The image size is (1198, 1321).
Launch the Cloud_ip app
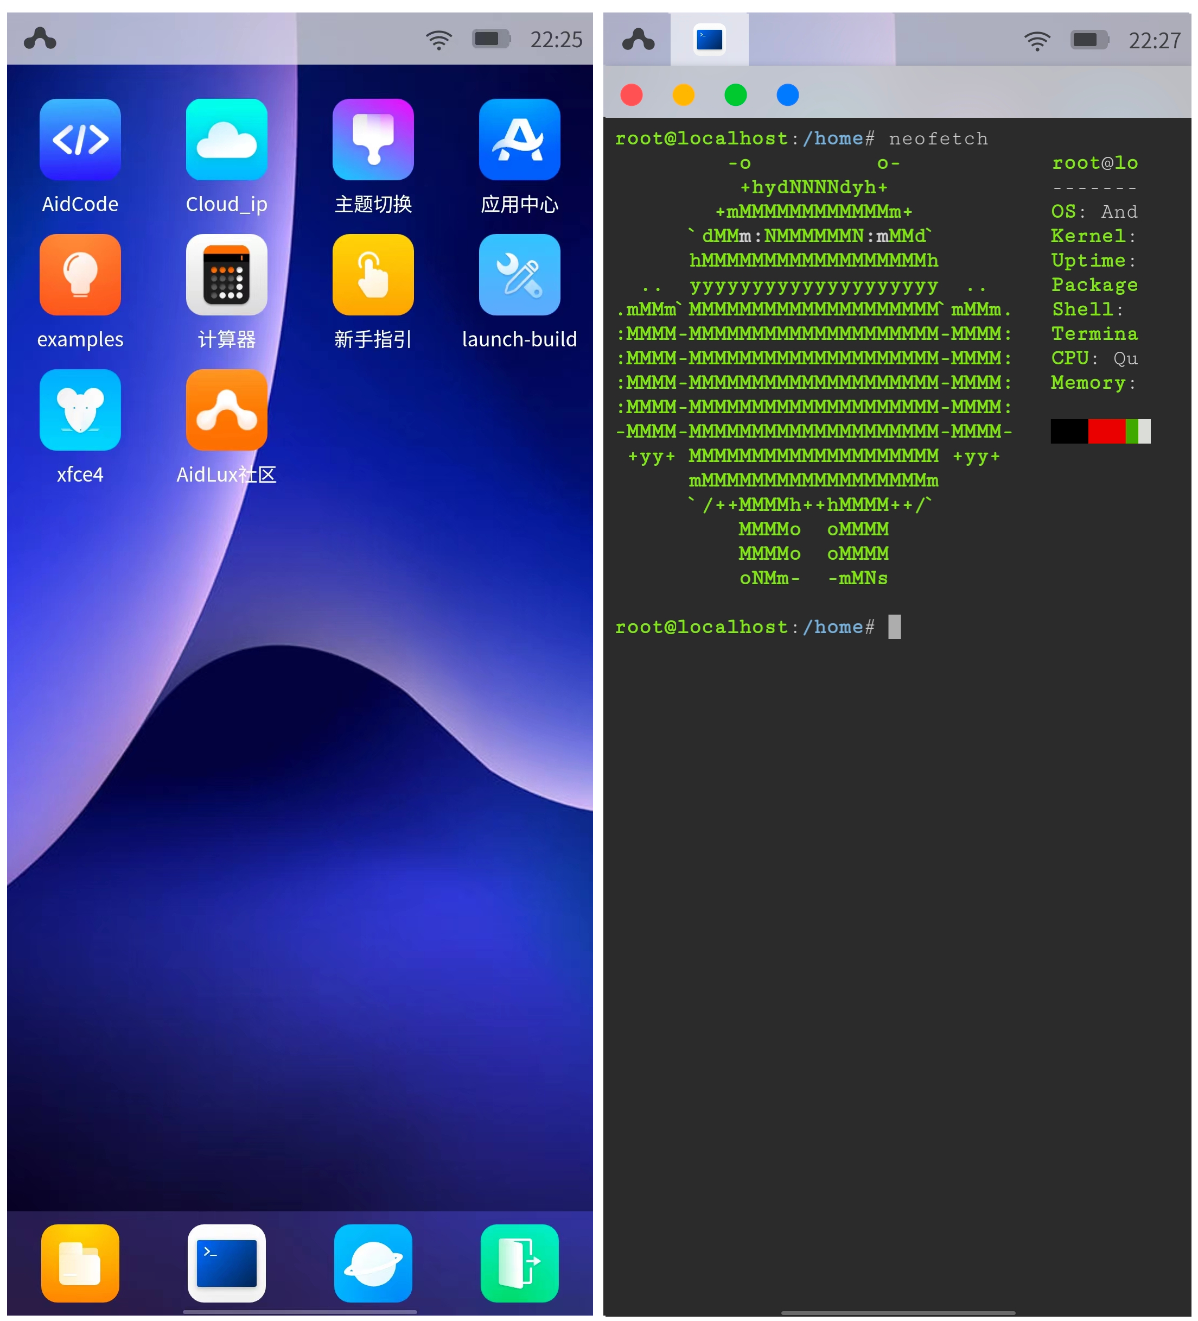click(226, 140)
